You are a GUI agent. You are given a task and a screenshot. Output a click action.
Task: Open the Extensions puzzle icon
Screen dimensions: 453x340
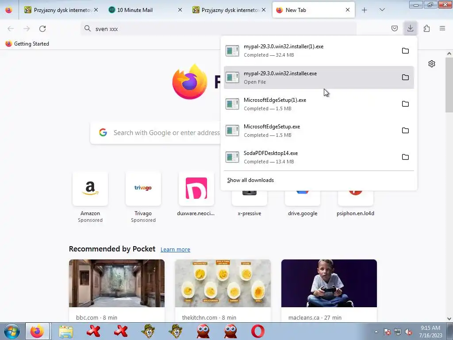pyautogui.click(x=426, y=28)
